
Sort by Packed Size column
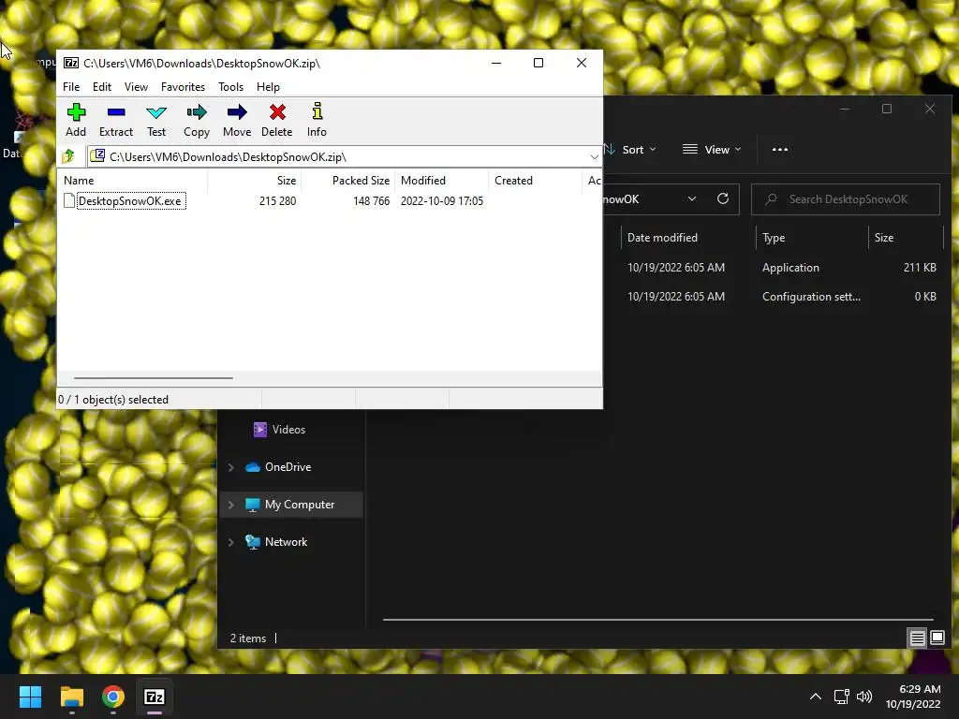(x=348, y=181)
